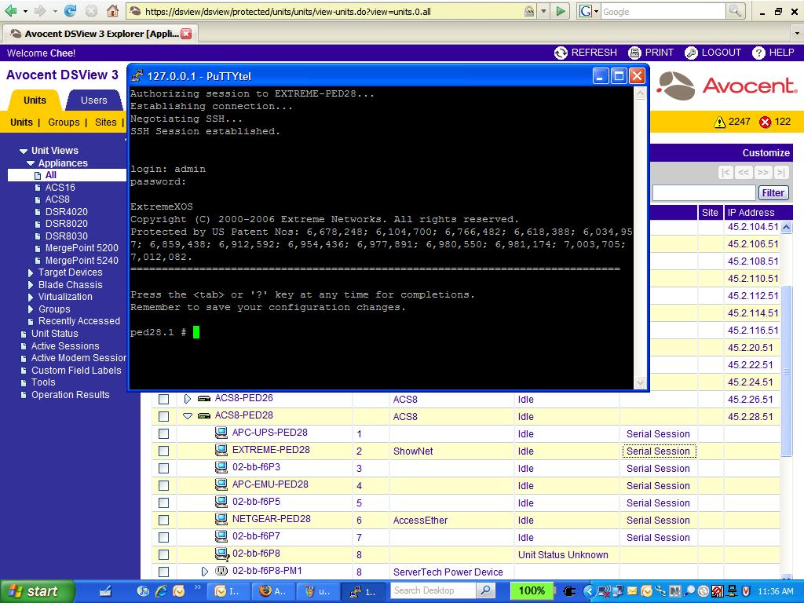Screen dimensions: 804x603
Task: Expand the ACS8-PED26 appliance row
Action: click(188, 399)
